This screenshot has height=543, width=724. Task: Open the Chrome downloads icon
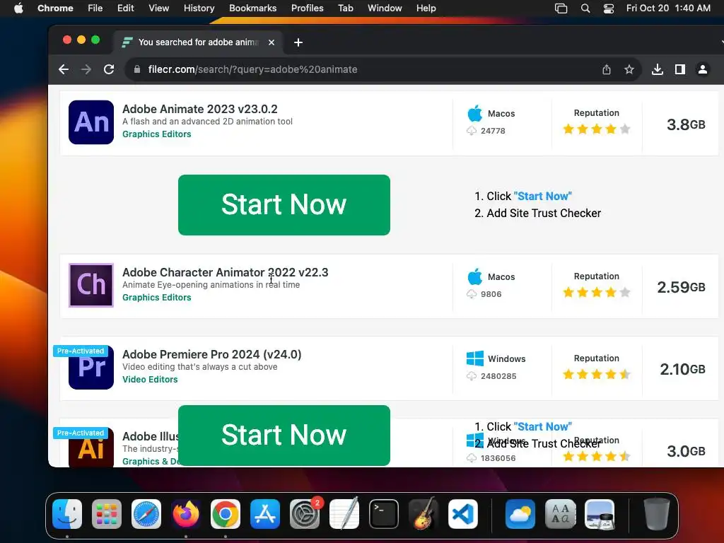tap(658, 69)
